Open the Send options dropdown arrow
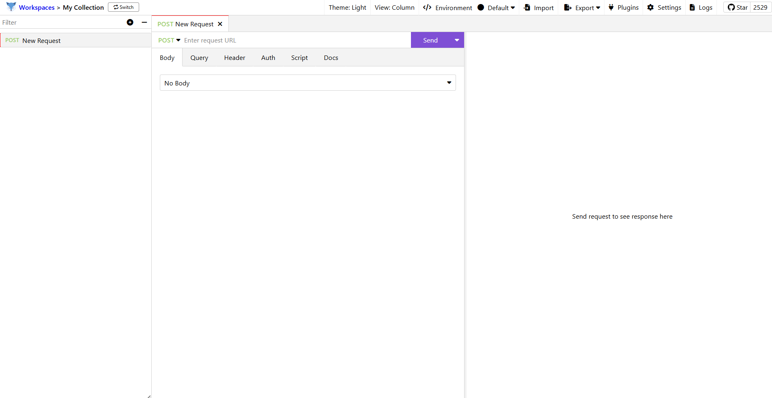The height and width of the screenshot is (398, 772). coord(457,40)
